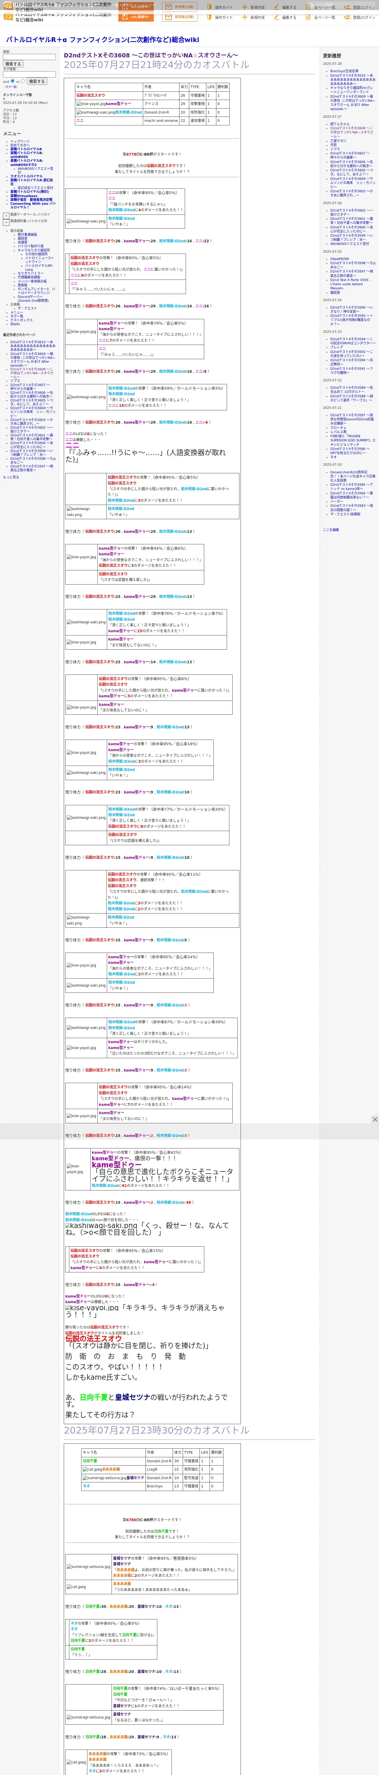Viewport: 379px width, 1775px height.
Task: Open 直轄バトルロイヤル(無印) menu link
Action: 30,192
